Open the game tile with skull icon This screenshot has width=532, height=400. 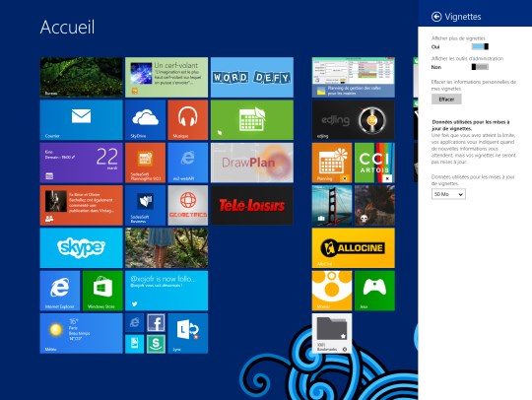375,205
